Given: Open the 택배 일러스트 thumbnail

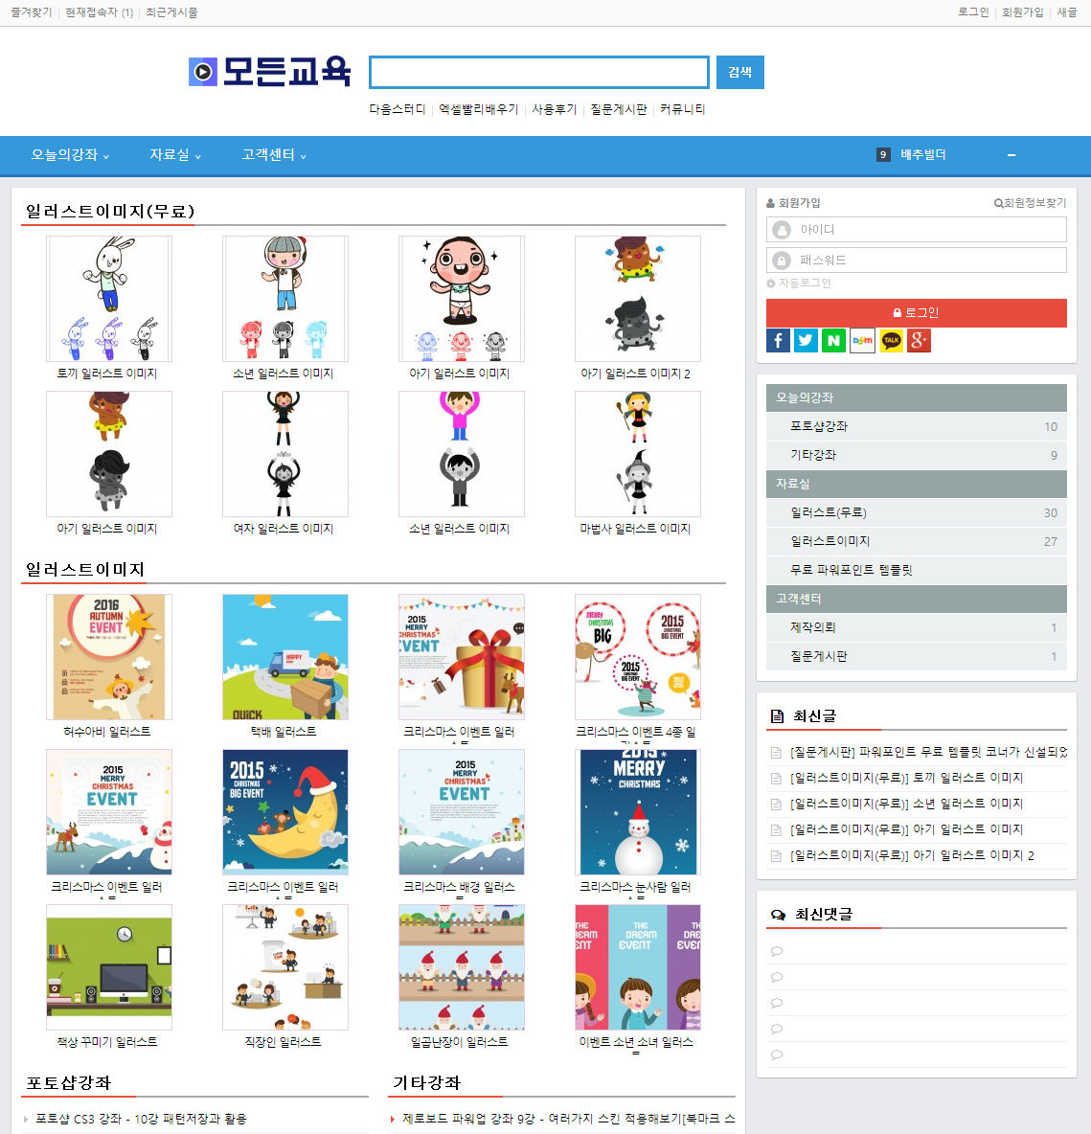Looking at the screenshot, I should 284,657.
